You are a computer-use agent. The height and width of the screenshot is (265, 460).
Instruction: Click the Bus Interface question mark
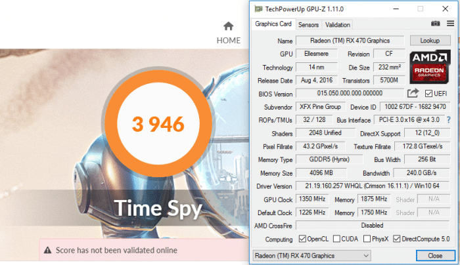click(449, 120)
